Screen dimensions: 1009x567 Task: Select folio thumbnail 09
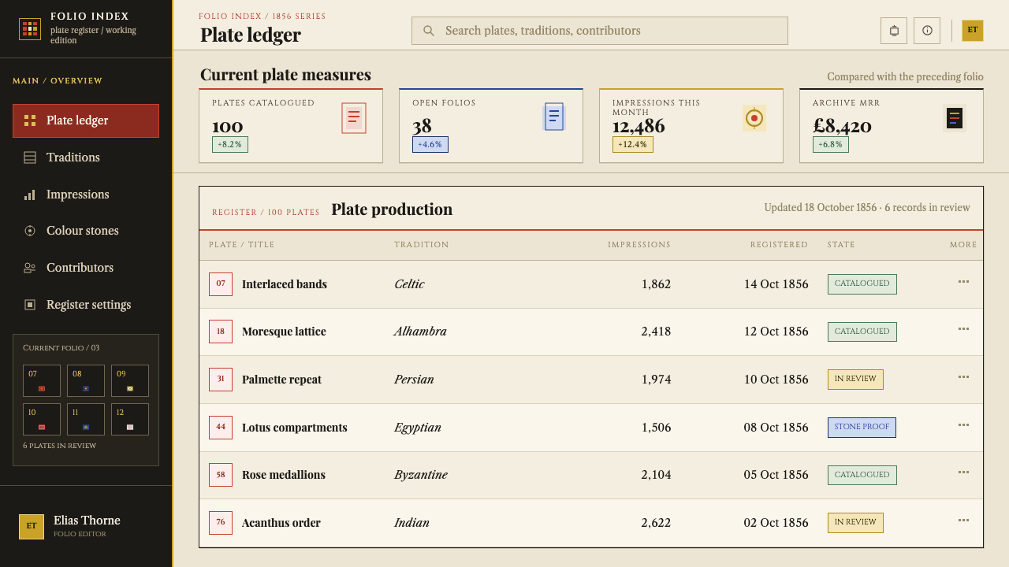[130, 380]
